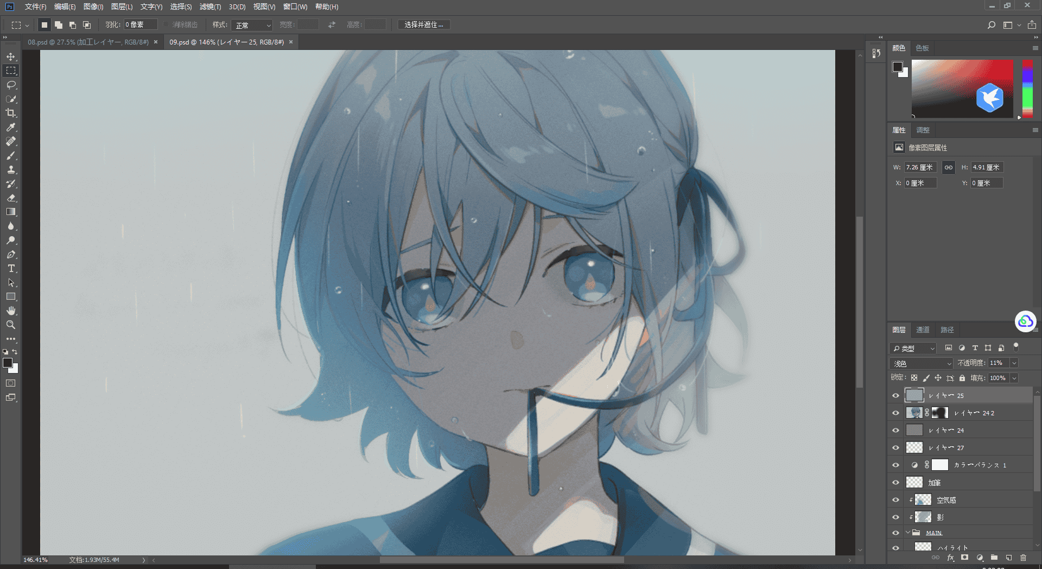The height and width of the screenshot is (569, 1042).
Task: Select the Move tool
Action: 11,56
